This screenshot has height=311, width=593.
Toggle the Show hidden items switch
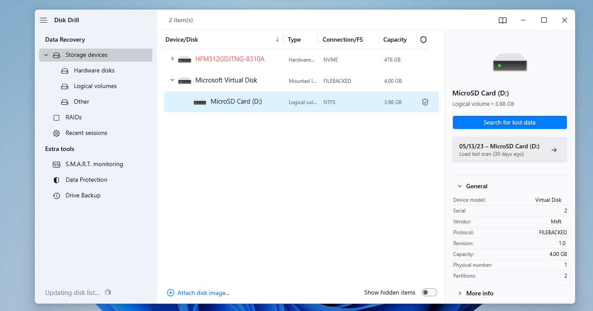click(x=429, y=292)
